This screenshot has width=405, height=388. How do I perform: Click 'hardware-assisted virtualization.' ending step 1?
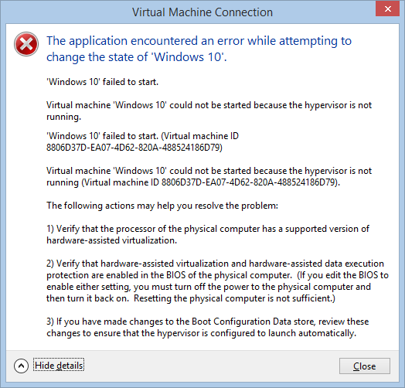coord(111,240)
